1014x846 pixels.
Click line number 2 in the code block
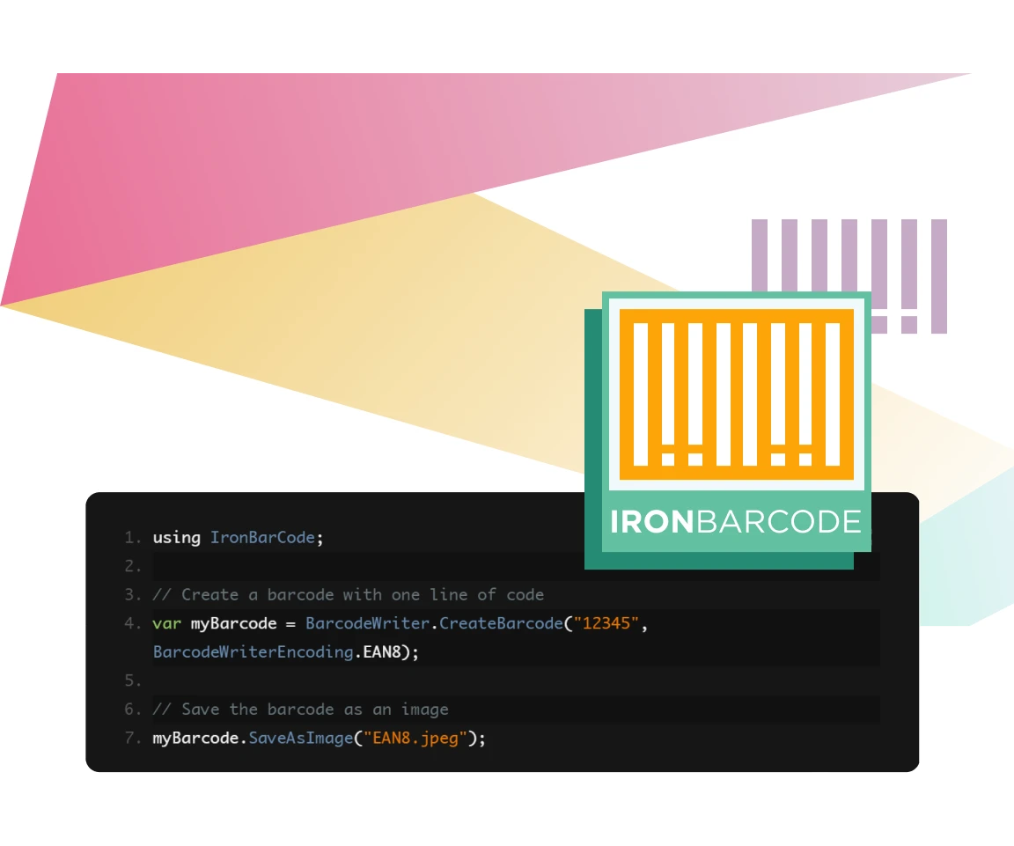point(132,566)
